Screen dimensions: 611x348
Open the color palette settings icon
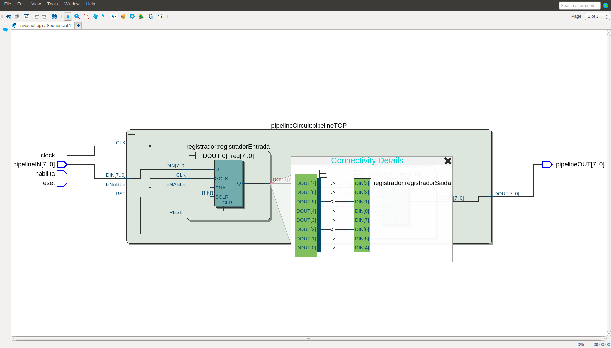(x=123, y=16)
